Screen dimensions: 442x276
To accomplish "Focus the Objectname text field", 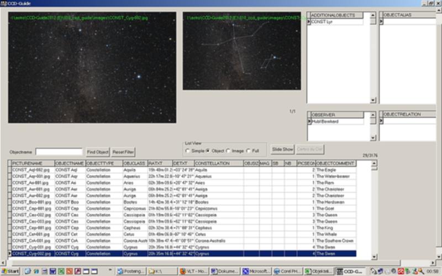I will pos(59,152).
